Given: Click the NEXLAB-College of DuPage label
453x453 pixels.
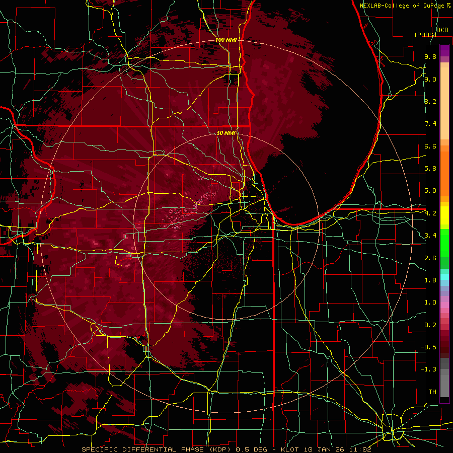Looking at the screenshot, I should [402, 6].
